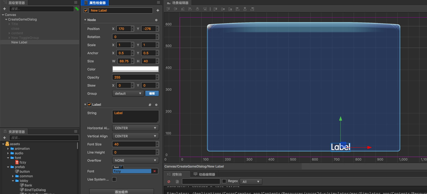Remove the fzzy font with red X

coord(154,171)
